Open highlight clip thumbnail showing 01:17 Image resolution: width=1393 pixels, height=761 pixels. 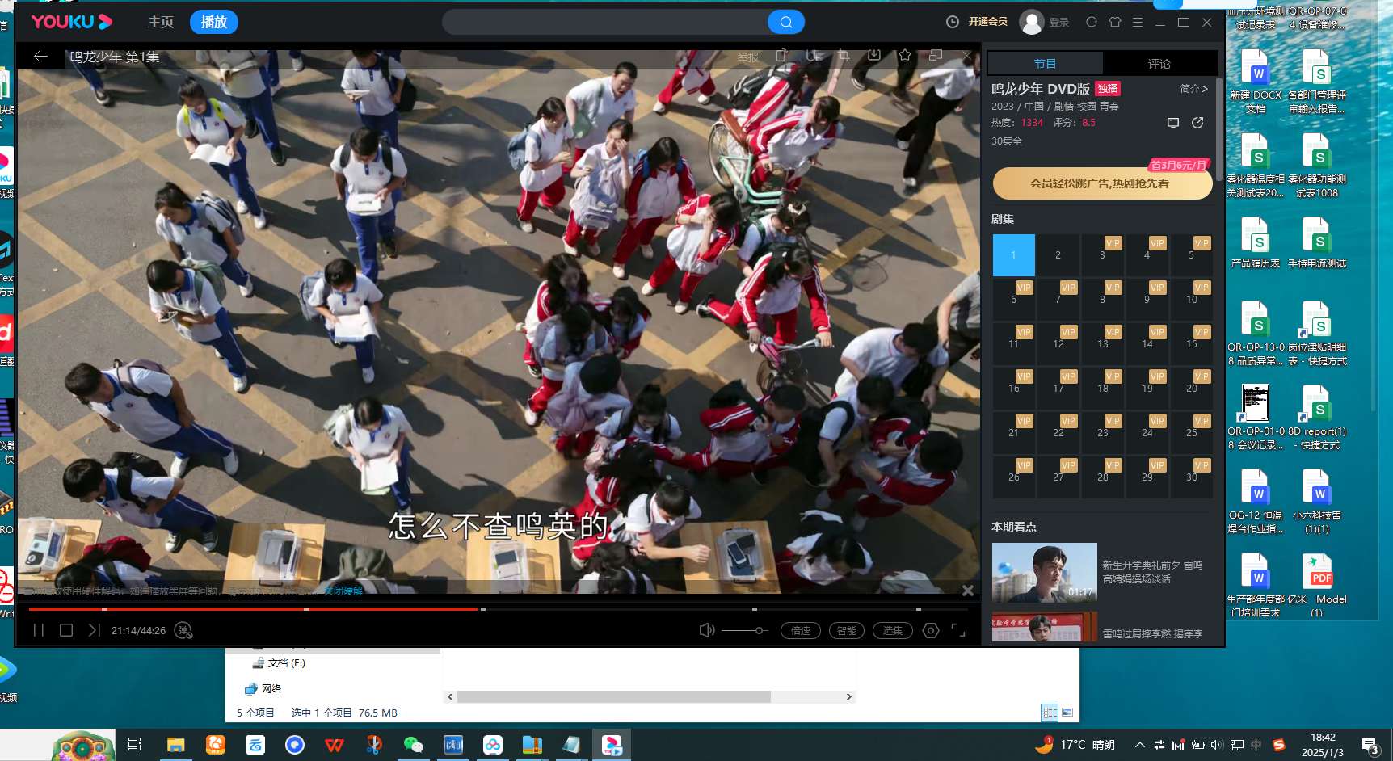pos(1045,572)
